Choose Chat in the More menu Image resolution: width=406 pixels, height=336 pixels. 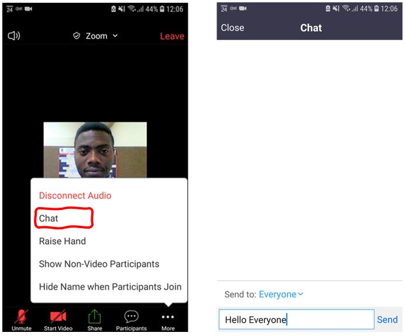point(49,218)
